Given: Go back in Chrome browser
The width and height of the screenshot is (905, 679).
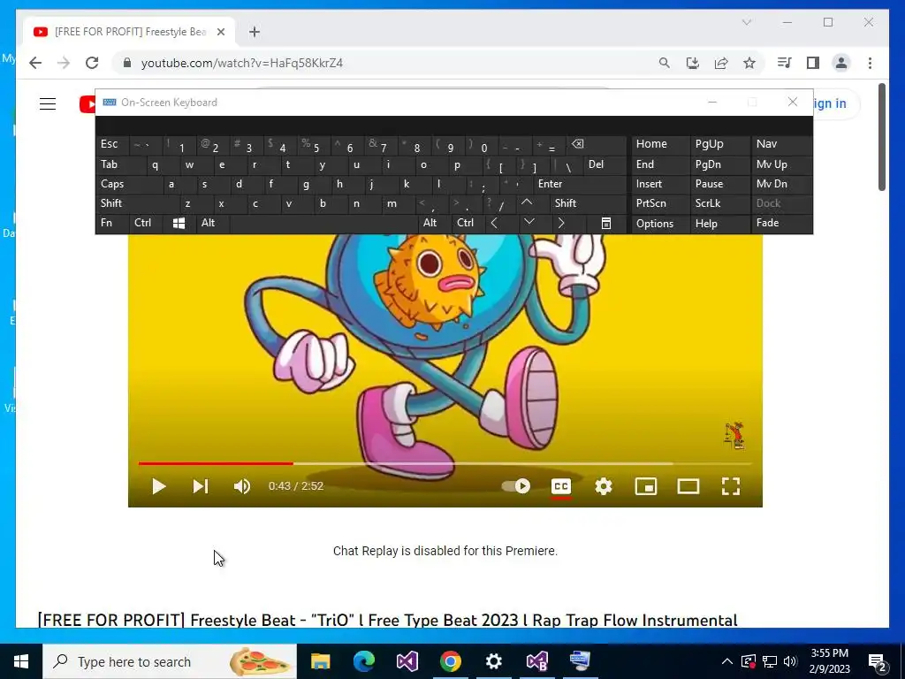Looking at the screenshot, I should (35, 63).
